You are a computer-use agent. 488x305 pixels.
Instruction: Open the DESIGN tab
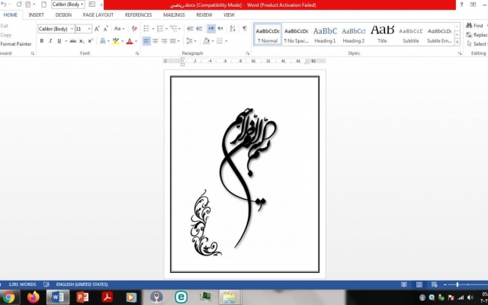[63, 15]
